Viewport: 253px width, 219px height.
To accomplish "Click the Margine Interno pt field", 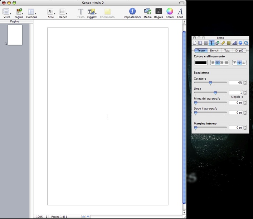I will coord(236,128).
